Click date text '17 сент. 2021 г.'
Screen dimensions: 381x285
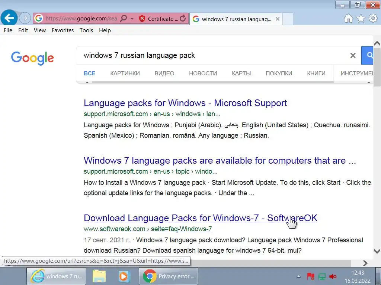107,240
